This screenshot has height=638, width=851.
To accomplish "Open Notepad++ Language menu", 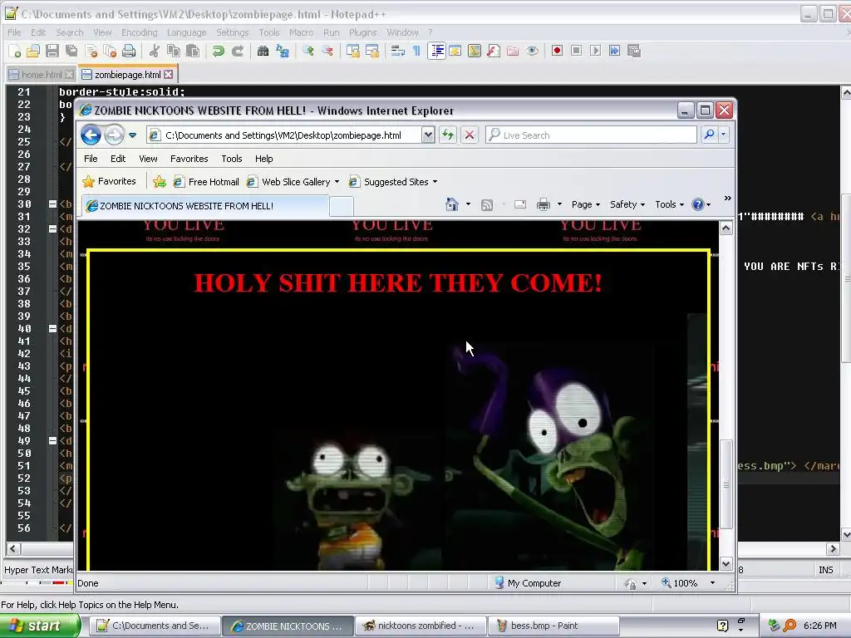I will (x=186, y=32).
